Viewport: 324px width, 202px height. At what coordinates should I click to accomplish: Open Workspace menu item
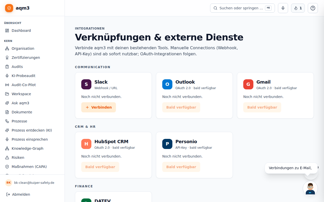[x=32, y=94]
